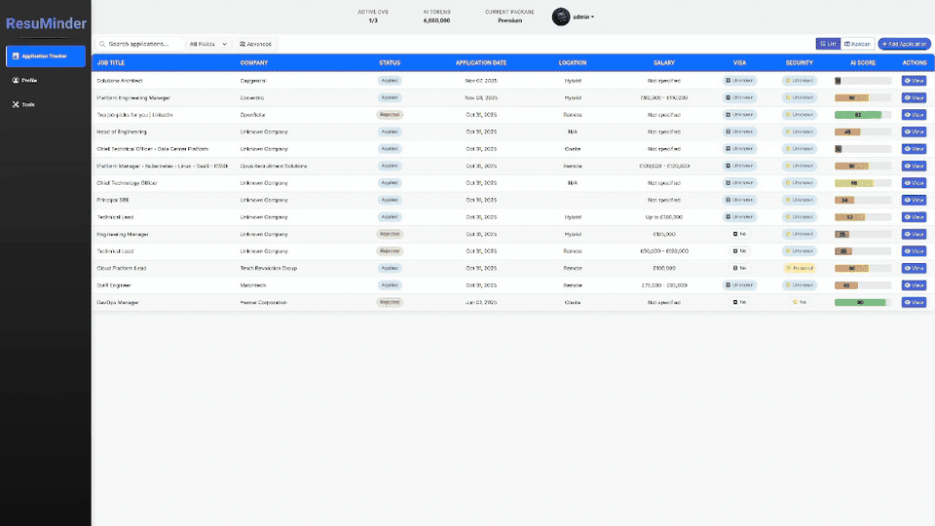935x526 pixels.
Task: View the Head of Engineering application
Action: pyautogui.click(x=914, y=131)
